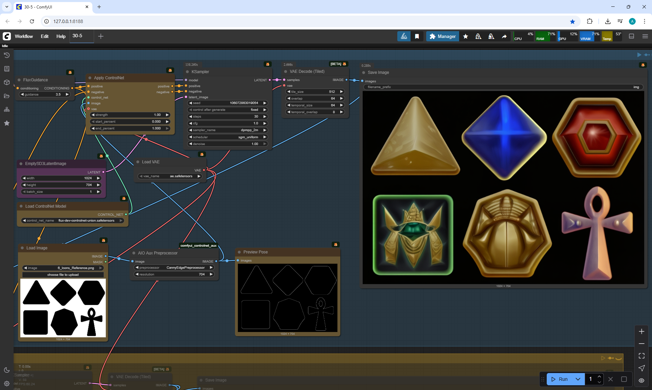Click the share arrow icon in toolbar

point(504,36)
